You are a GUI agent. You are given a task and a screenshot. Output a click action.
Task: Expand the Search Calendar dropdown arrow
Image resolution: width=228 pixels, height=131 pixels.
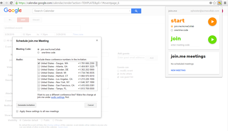coord(130,11)
